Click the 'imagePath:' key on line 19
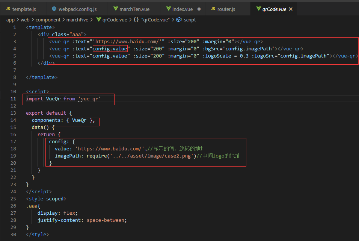The image size is (359, 241). (x=69, y=156)
